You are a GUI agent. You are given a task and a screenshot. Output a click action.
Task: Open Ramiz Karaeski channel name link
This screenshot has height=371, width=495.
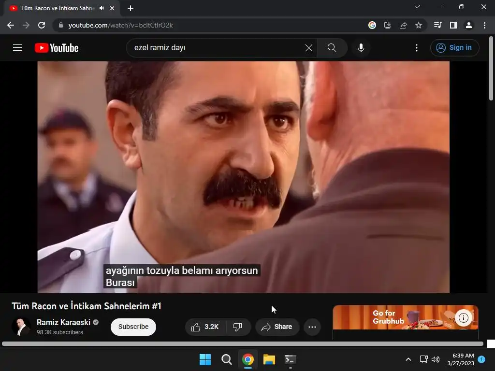63,322
